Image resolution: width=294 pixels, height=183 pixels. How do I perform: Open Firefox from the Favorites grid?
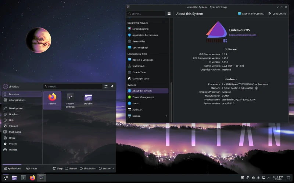pos(52,100)
